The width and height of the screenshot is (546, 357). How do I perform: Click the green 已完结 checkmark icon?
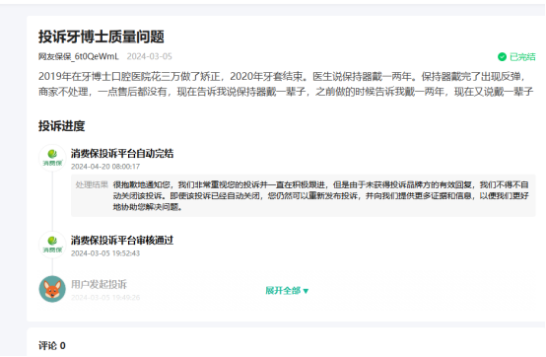click(x=502, y=57)
